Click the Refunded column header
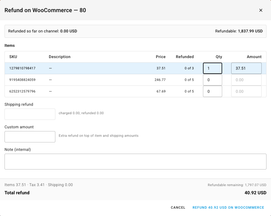Screen dimensions: 271x216 (x=185, y=57)
